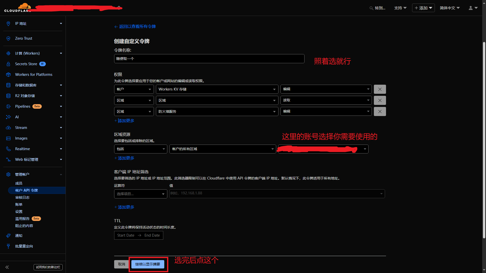Click the R2 object storage icon
The image size is (486, 273).
pyautogui.click(x=8, y=96)
